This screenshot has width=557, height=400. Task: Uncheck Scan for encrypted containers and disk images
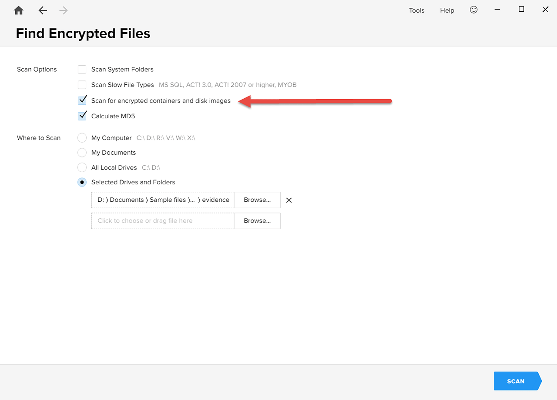tap(82, 100)
